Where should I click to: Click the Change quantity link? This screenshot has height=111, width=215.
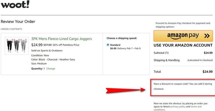[51, 69]
